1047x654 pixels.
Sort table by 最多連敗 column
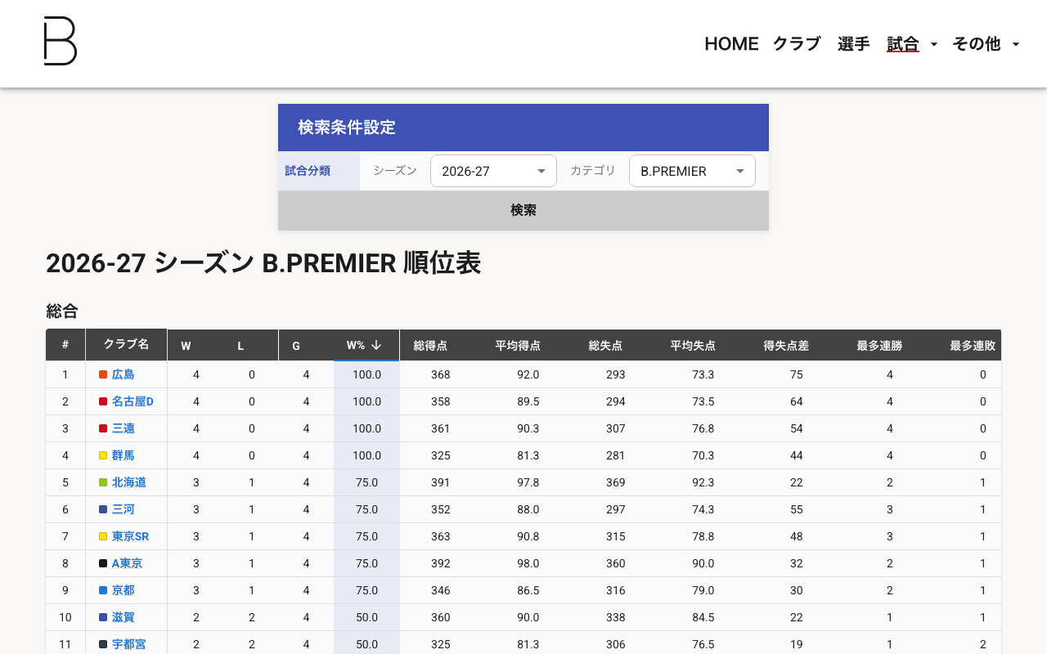(973, 346)
